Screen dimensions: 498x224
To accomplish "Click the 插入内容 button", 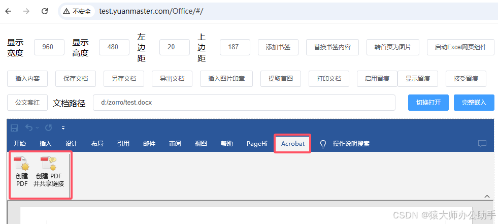I will point(27,79).
